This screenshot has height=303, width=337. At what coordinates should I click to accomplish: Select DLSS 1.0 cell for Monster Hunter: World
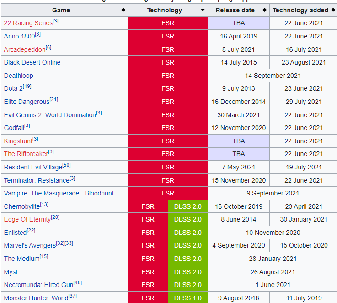click(x=188, y=298)
